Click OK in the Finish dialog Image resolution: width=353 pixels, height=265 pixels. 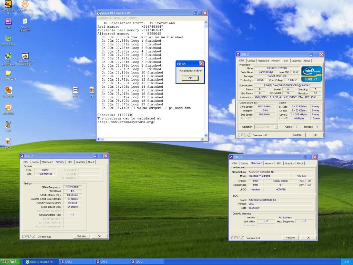point(190,78)
